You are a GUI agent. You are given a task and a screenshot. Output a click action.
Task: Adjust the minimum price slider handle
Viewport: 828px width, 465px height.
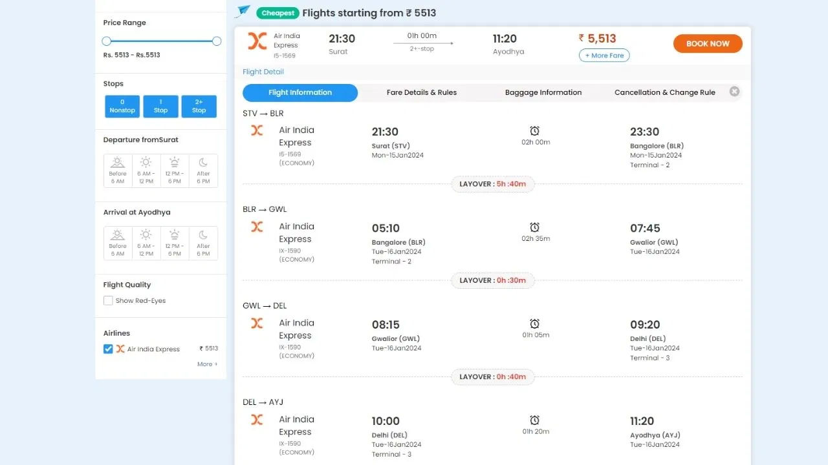pyautogui.click(x=107, y=41)
